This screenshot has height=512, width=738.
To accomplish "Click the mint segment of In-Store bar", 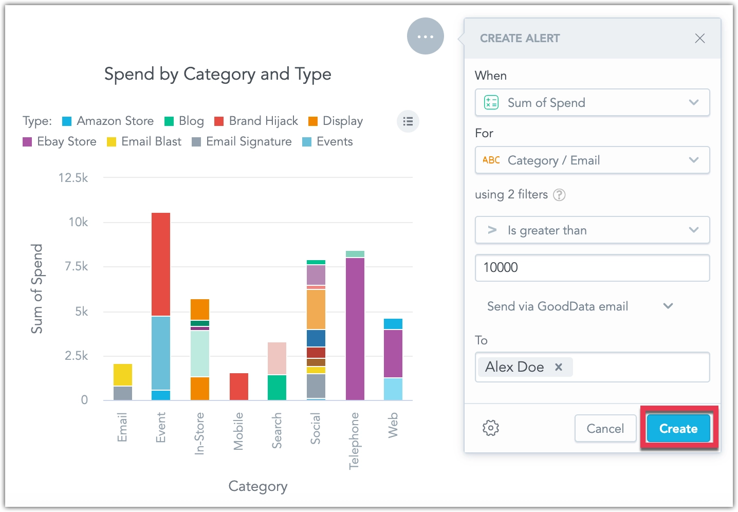I will tap(200, 354).
